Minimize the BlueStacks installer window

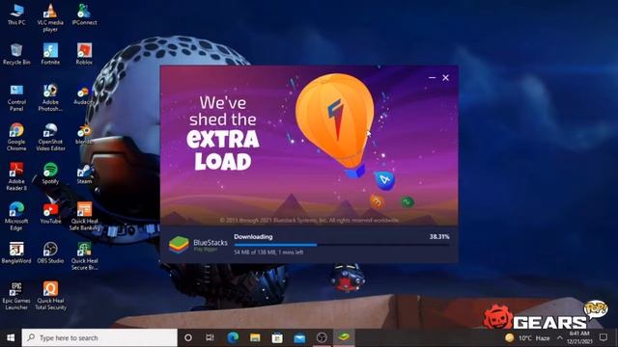tap(432, 78)
